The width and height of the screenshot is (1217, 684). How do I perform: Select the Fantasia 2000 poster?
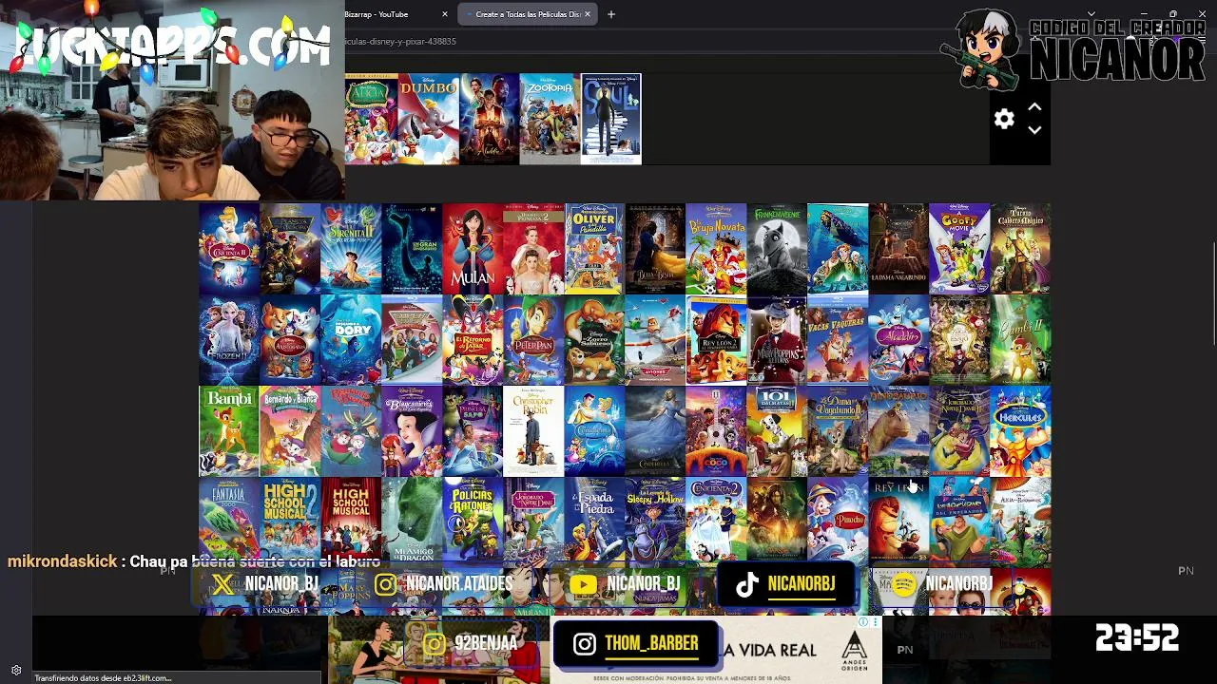229,522
